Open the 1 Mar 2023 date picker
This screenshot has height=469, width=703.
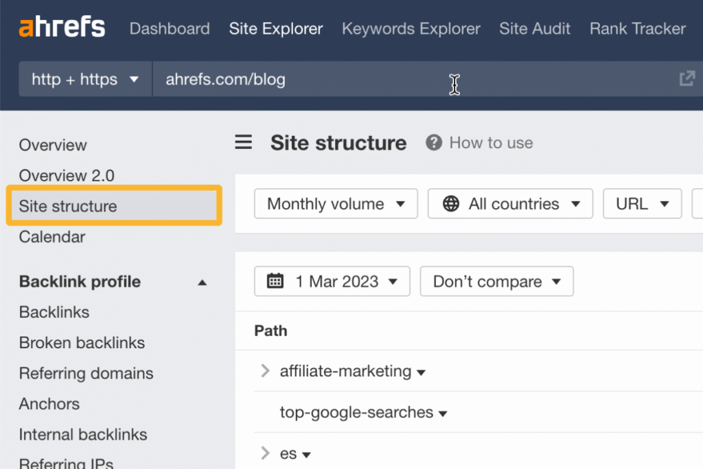[x=332, y=281]
